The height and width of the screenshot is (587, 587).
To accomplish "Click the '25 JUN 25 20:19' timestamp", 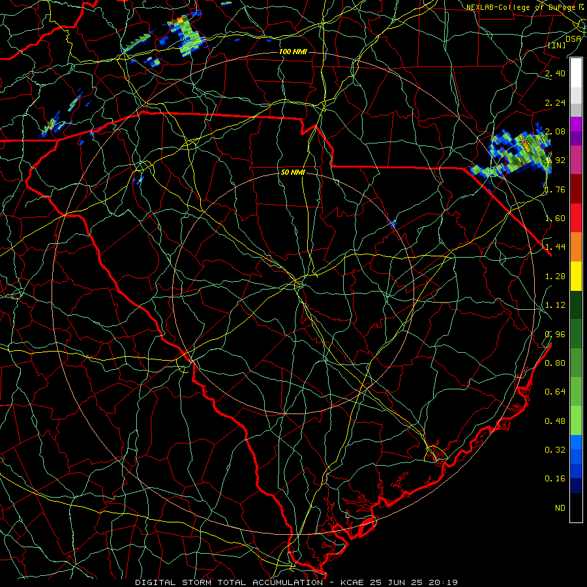I will tap(414, 582).
